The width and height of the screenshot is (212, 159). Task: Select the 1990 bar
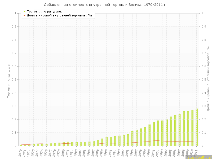(107, 142)
